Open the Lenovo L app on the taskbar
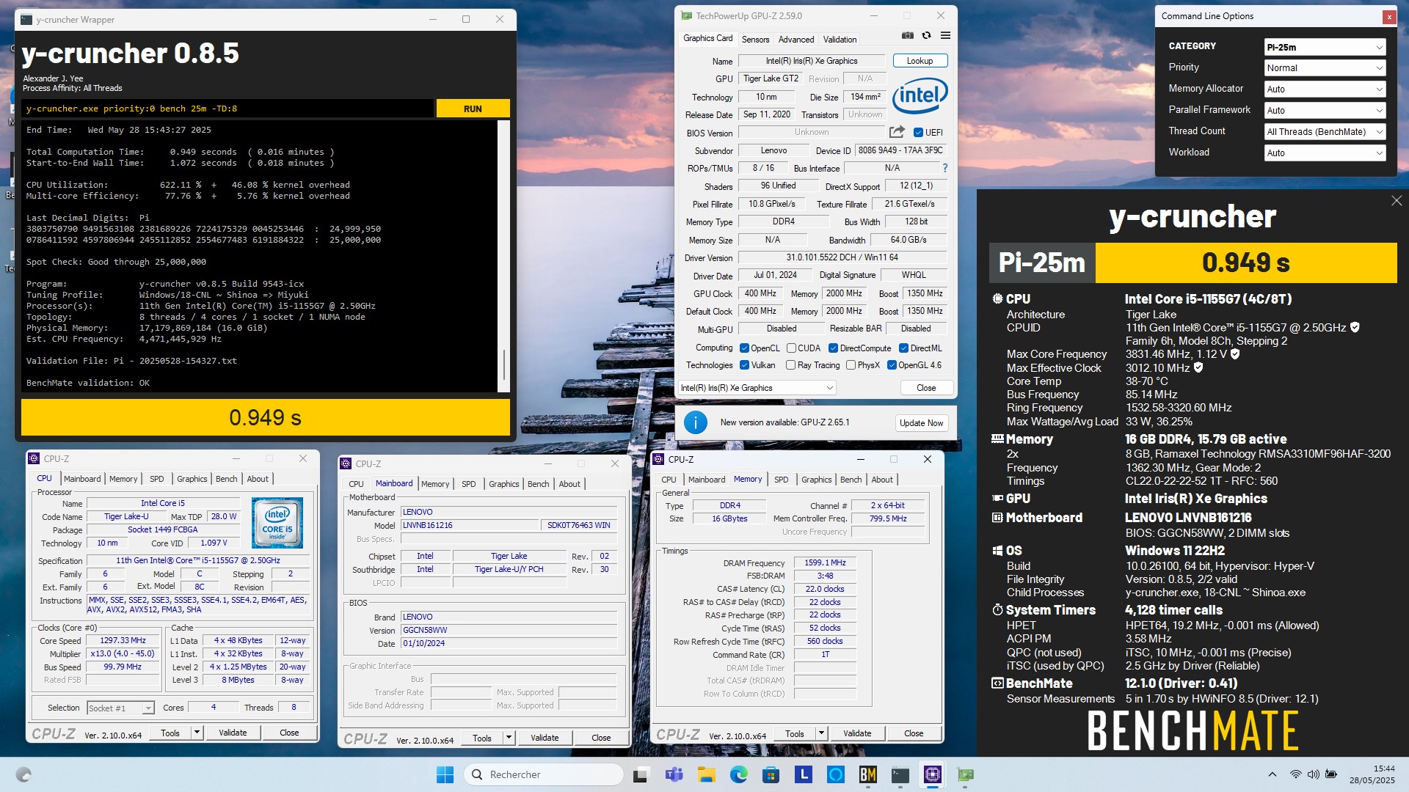 (x=804, y=774)
